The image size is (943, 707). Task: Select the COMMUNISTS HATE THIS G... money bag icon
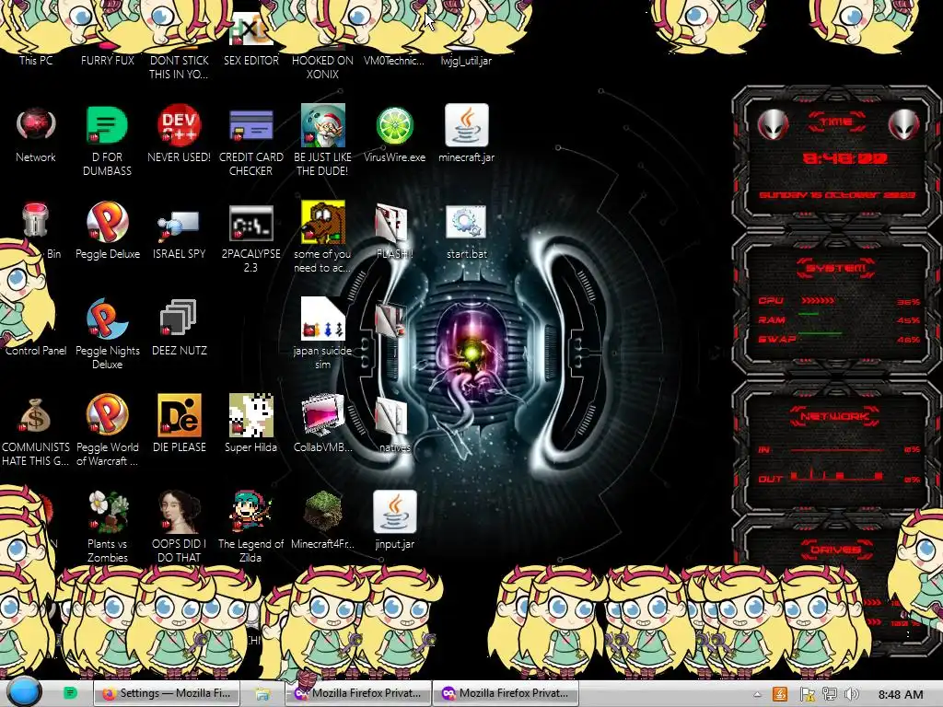coord(36,415)
